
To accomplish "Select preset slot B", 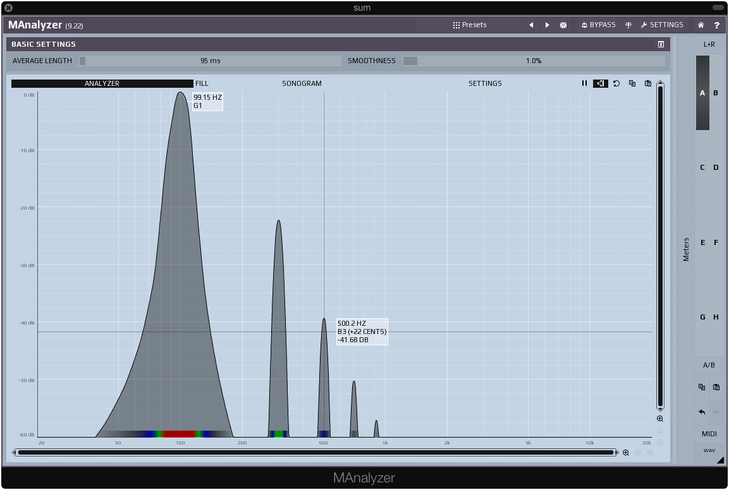I will click(x=716, y=93).
